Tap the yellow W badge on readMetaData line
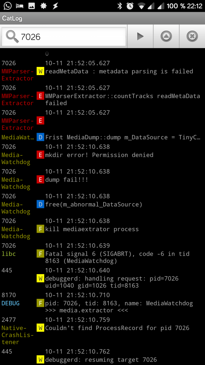 [40, 71]
